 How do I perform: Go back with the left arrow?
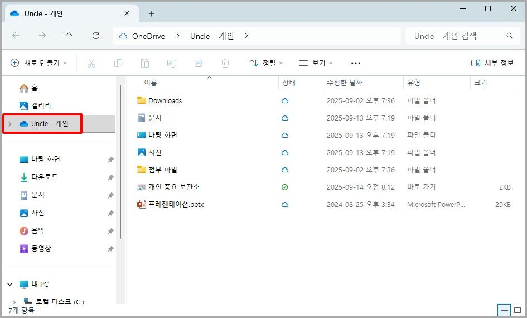16,36
